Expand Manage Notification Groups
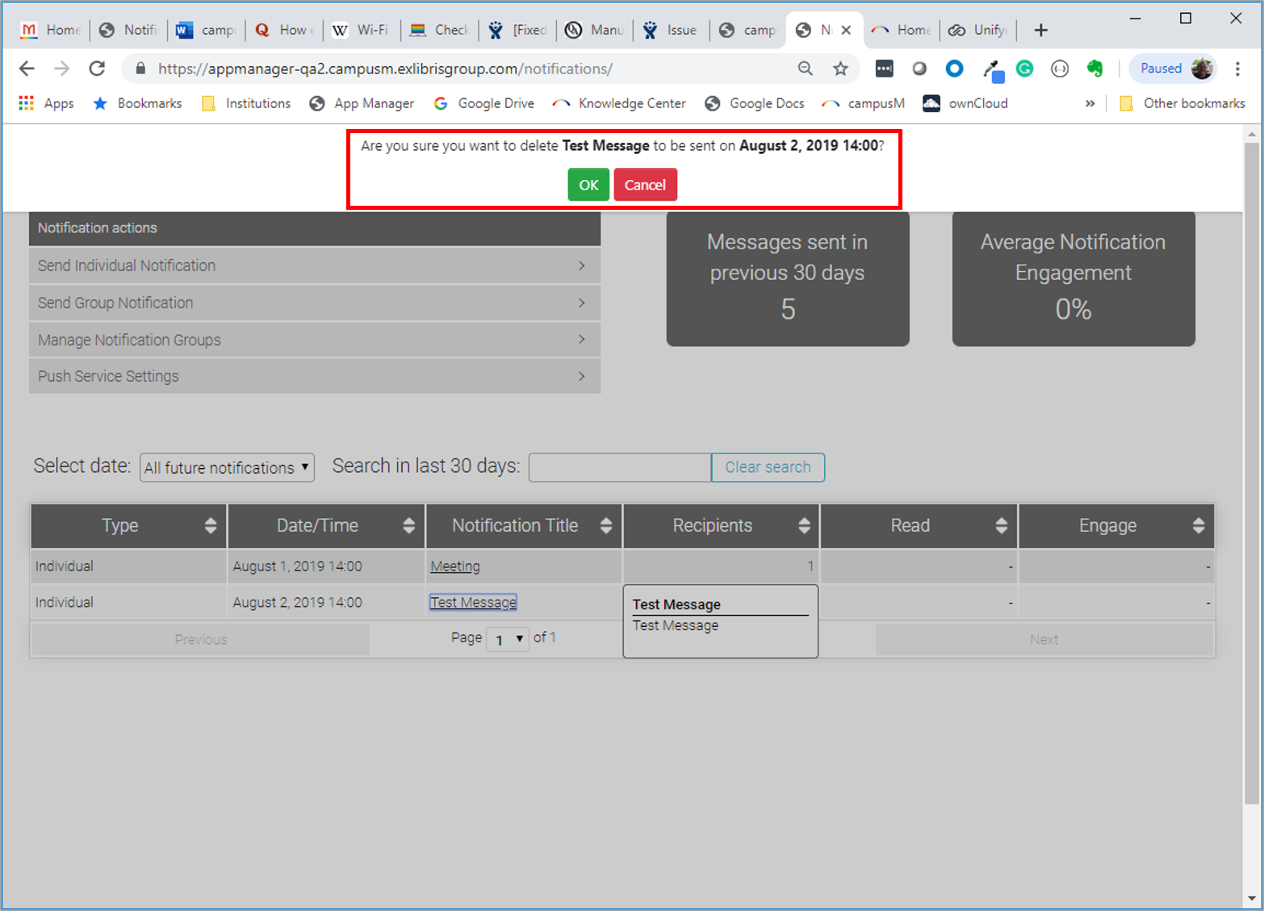The height and width of the screenshot is (911, 1264). 315,340
